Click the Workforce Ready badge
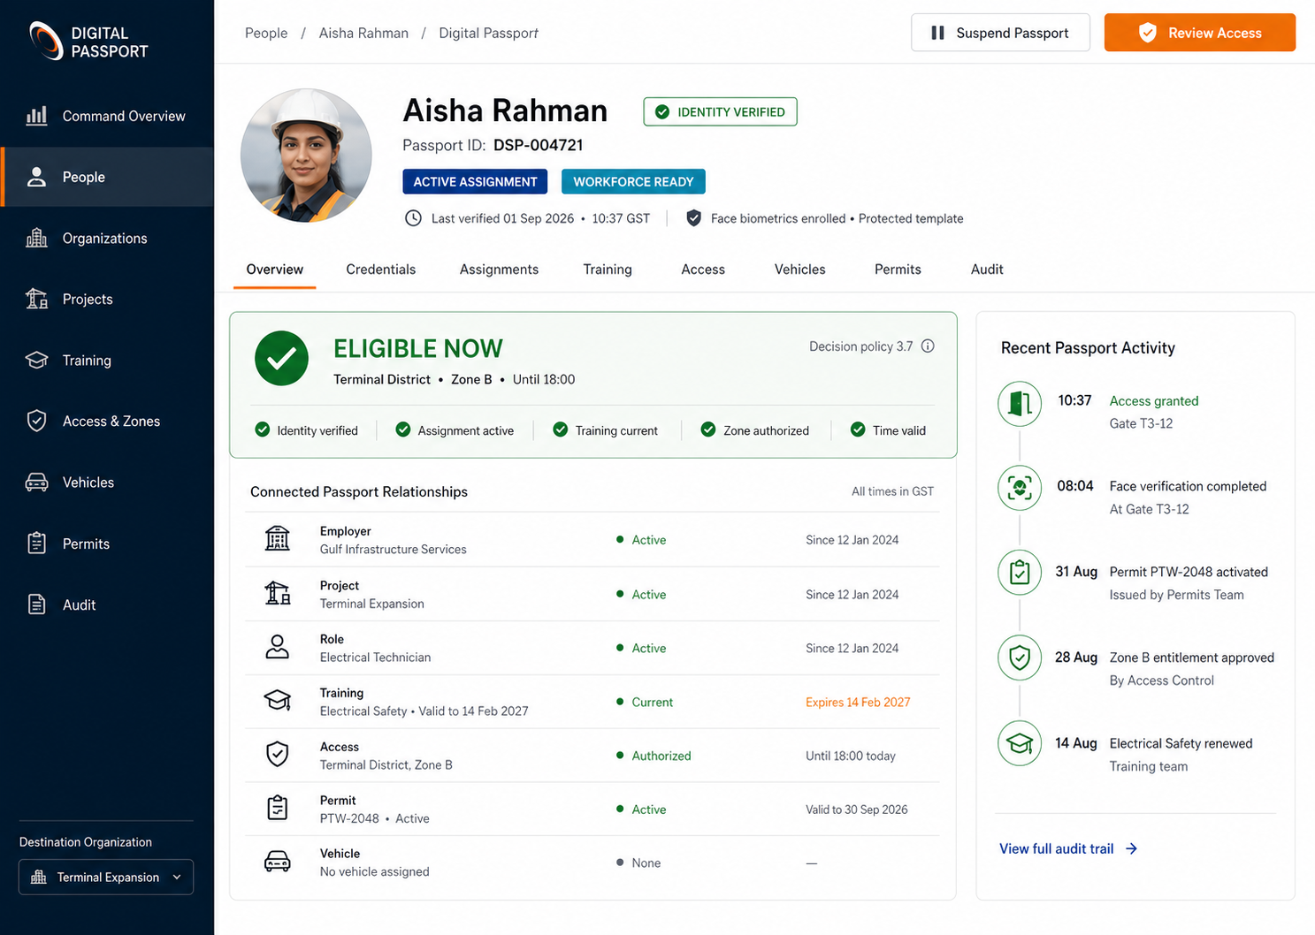The image size is (1315, 935). [633, 181]
